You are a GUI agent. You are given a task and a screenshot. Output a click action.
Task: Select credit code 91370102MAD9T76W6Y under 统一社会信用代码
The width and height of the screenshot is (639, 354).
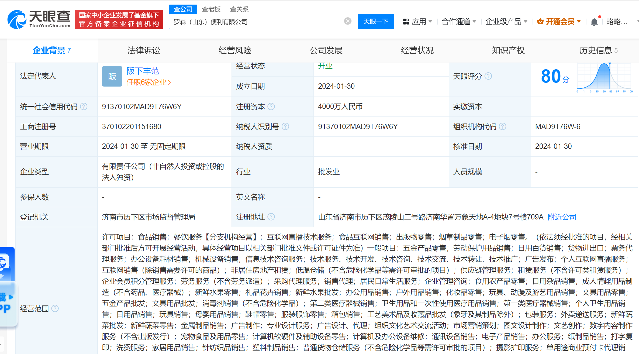142,107
